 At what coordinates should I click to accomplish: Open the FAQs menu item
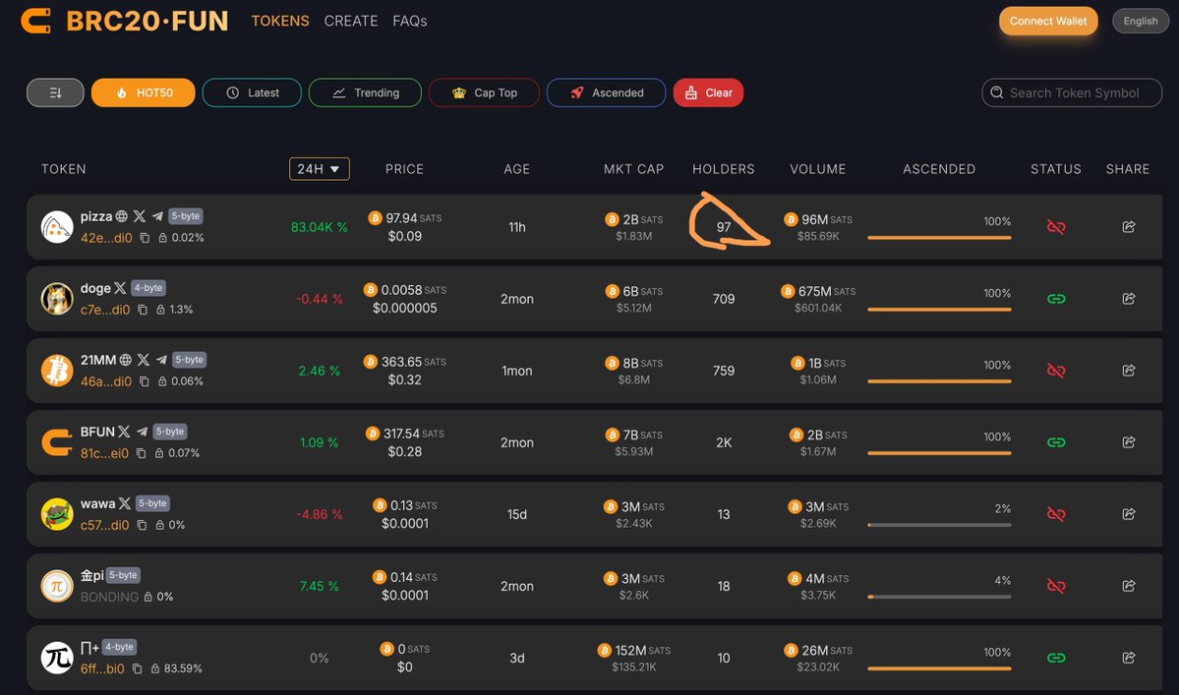[x=409, y=20]
